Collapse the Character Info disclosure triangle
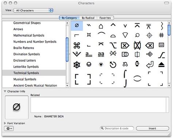This screenshot has height=139, width=173. pos(5,91)
